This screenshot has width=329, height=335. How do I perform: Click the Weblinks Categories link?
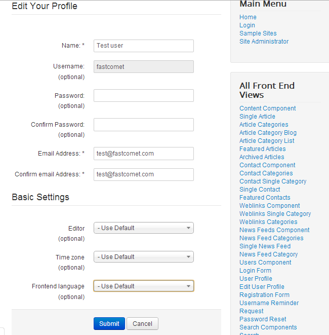268,222
